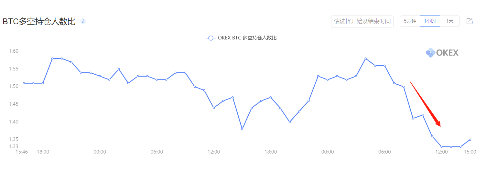497x170 pixels.
Task: Click the OKEX logo watermark on chart
Action: coord(442,52)
